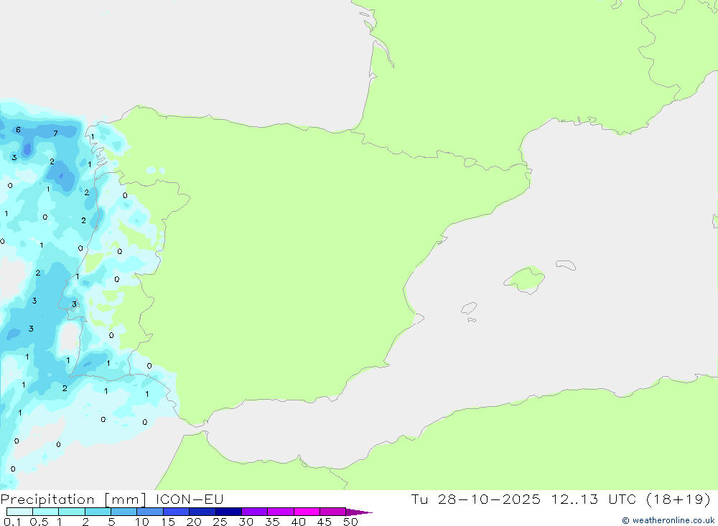Image resolution: width=718 pixels, height=526 pixels.
Task: Click the legend label '0.1'
Action: (12, 522)
